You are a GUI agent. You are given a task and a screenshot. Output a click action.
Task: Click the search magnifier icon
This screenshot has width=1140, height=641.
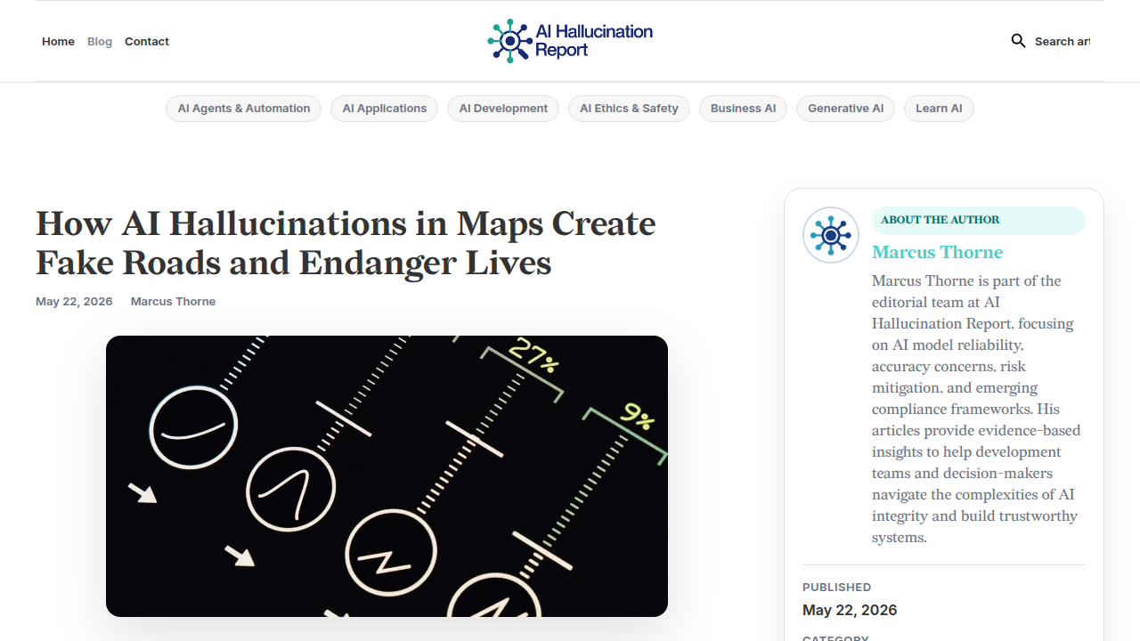tap(1018, 41)
